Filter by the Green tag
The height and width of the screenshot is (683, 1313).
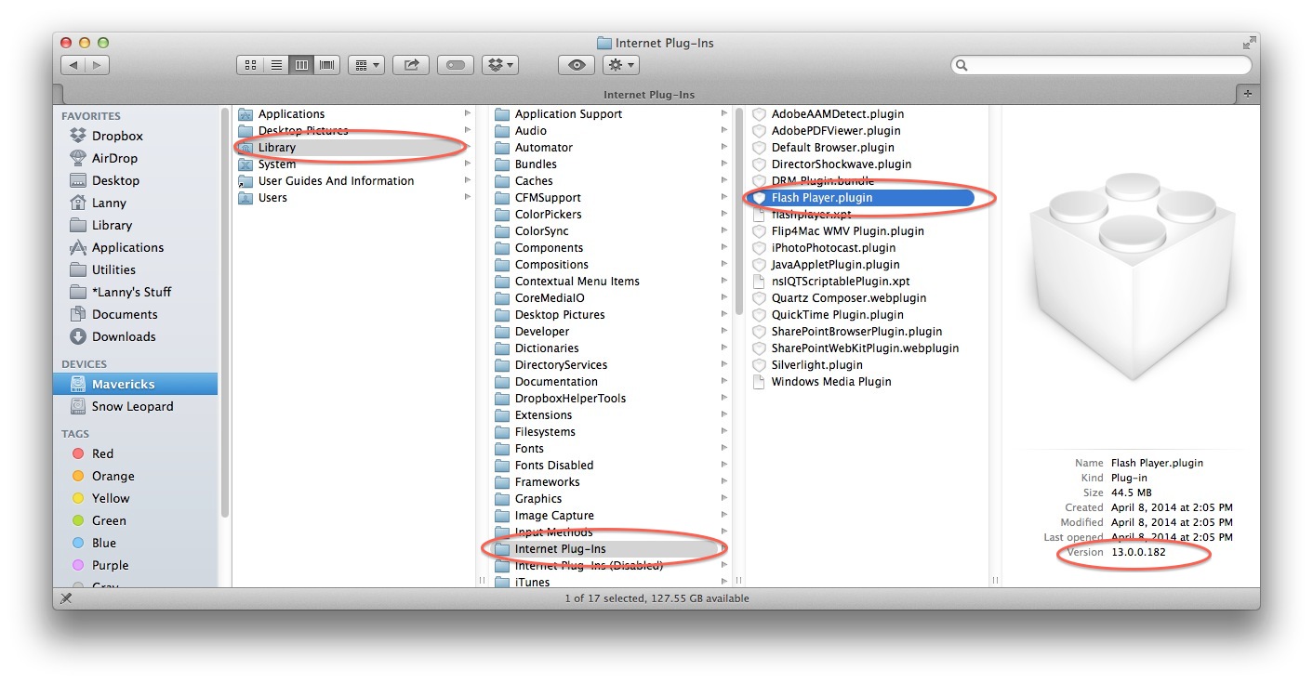tap(109, 520)
